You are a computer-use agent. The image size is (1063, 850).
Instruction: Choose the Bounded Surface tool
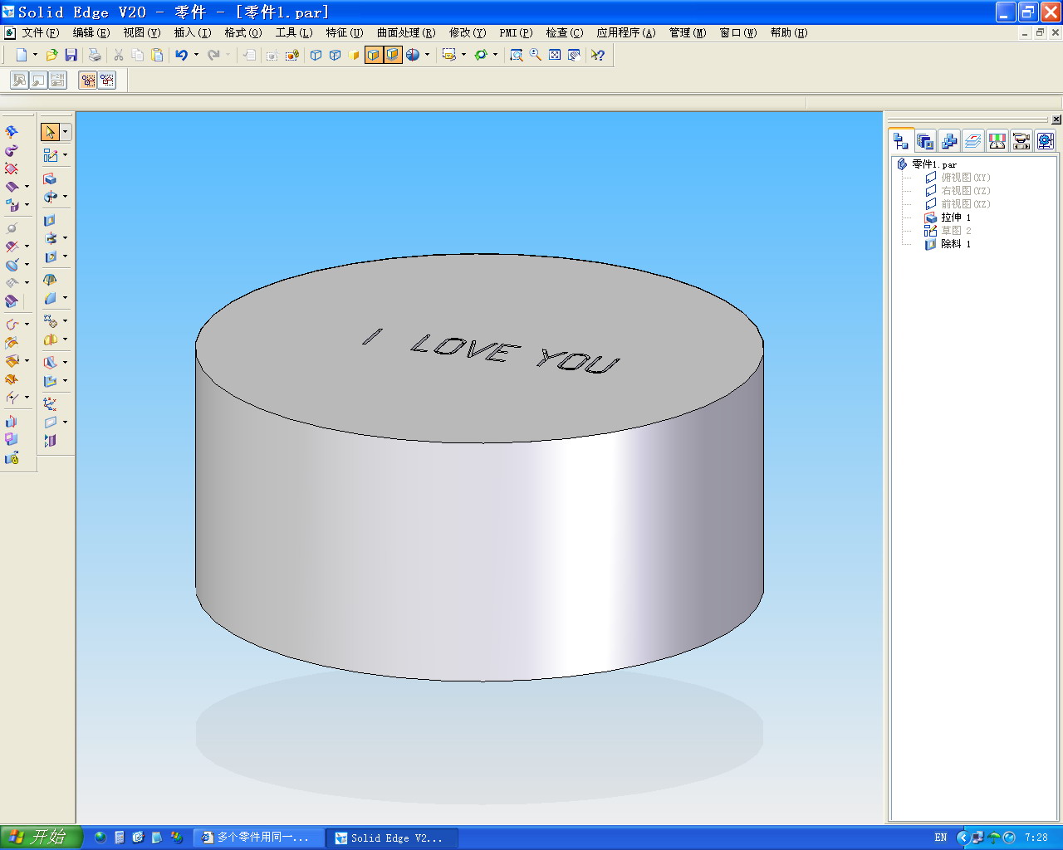12,169
